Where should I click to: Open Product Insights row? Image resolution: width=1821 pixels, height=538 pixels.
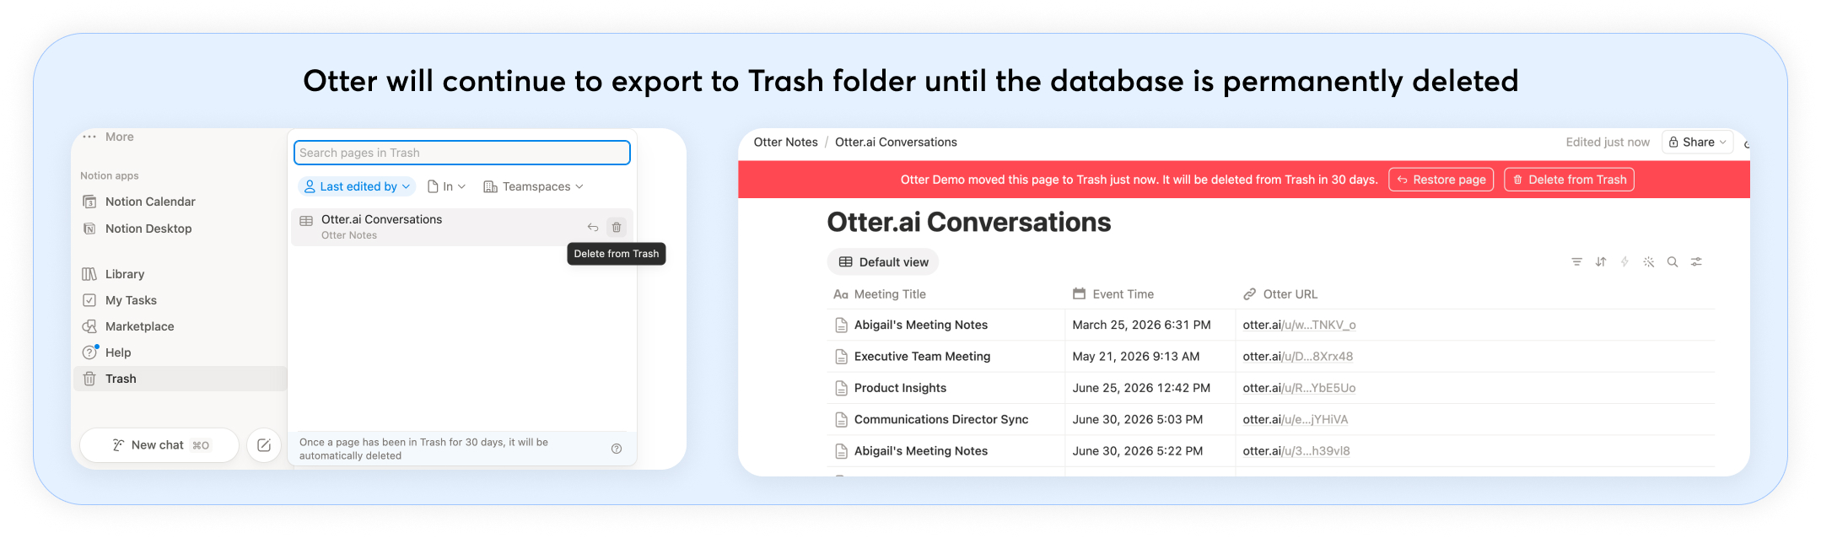pos(900,388)
